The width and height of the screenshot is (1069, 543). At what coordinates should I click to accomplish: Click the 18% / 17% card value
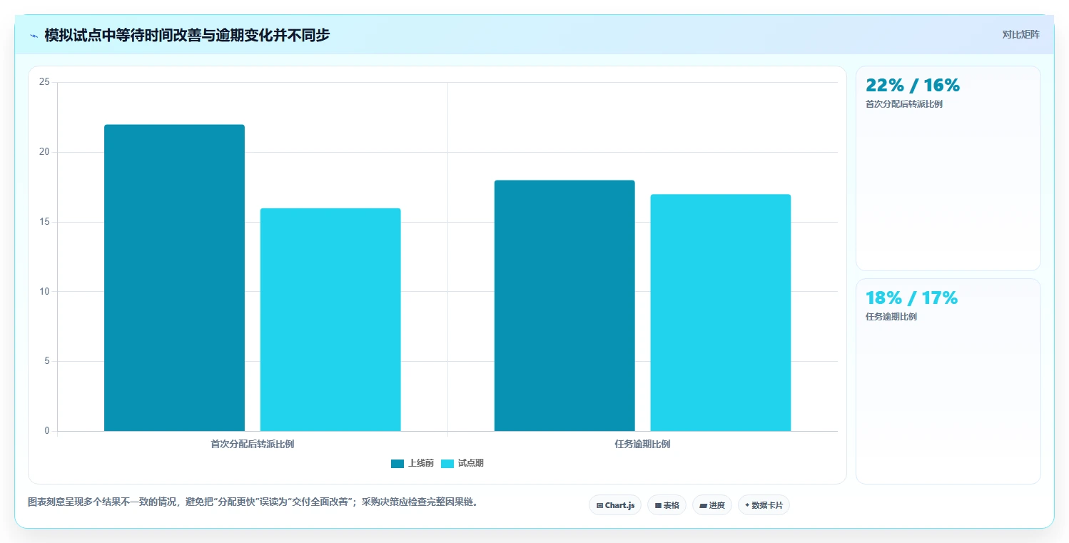[911, 298]
